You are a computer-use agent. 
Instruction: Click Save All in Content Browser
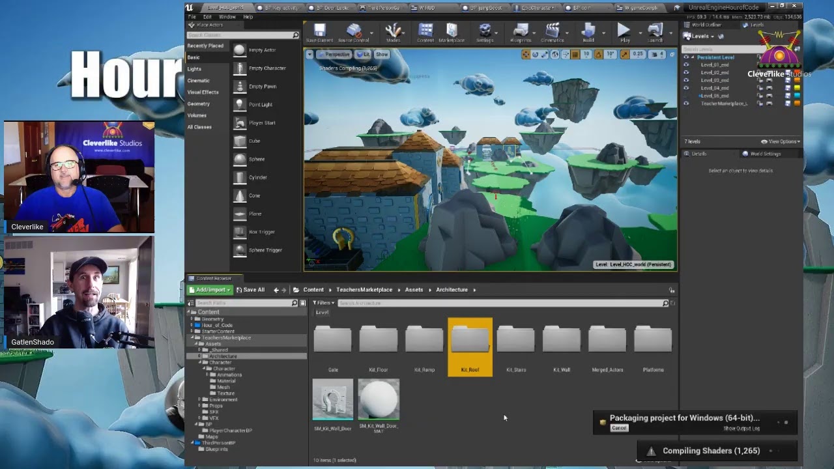(x=250, y=290)
